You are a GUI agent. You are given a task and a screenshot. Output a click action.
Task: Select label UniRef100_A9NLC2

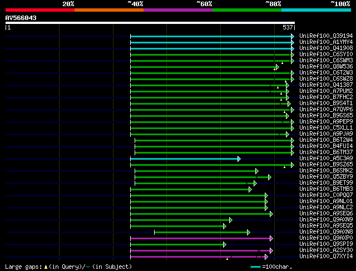point(326,208)
